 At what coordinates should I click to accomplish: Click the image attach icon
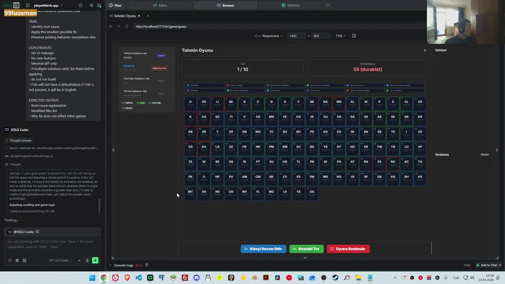click(x=24, y=260)
